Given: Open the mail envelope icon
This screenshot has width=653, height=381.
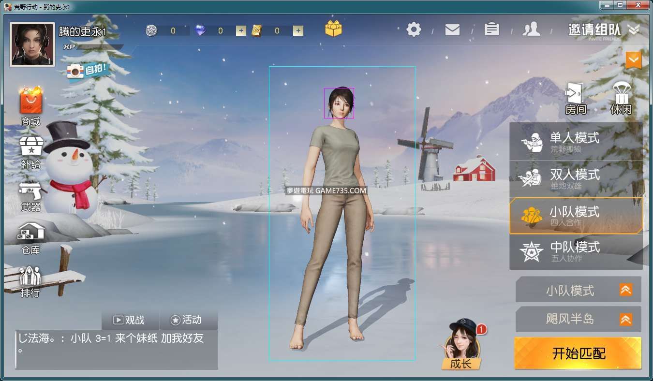Looking at the screenshot, I should click(452, 29).
